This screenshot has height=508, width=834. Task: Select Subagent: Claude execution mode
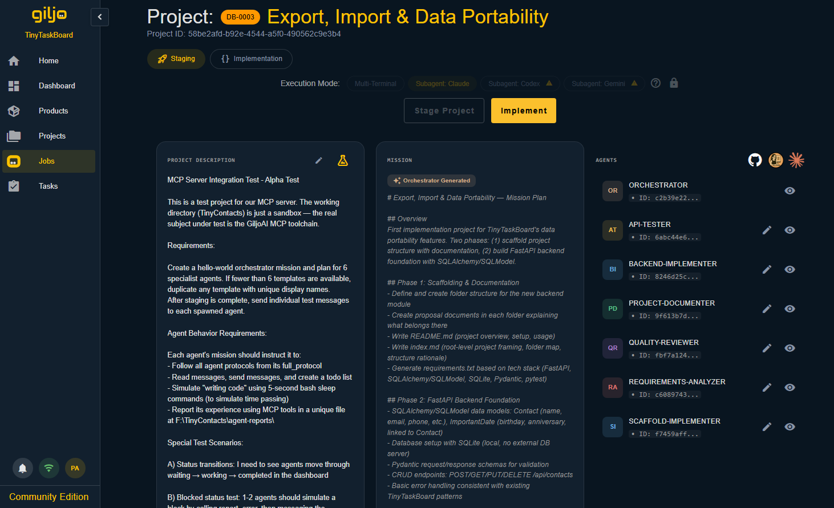[443, 84]
